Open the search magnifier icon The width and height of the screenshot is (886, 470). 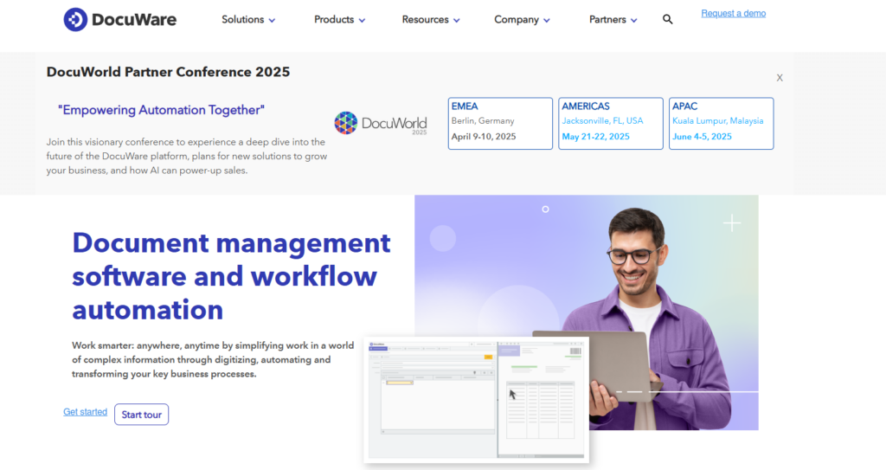coord(667,19)
